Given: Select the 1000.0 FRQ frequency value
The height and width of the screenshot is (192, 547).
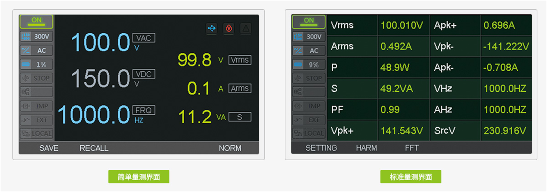Looking at the screenshot, I should [x=94, y=115].
